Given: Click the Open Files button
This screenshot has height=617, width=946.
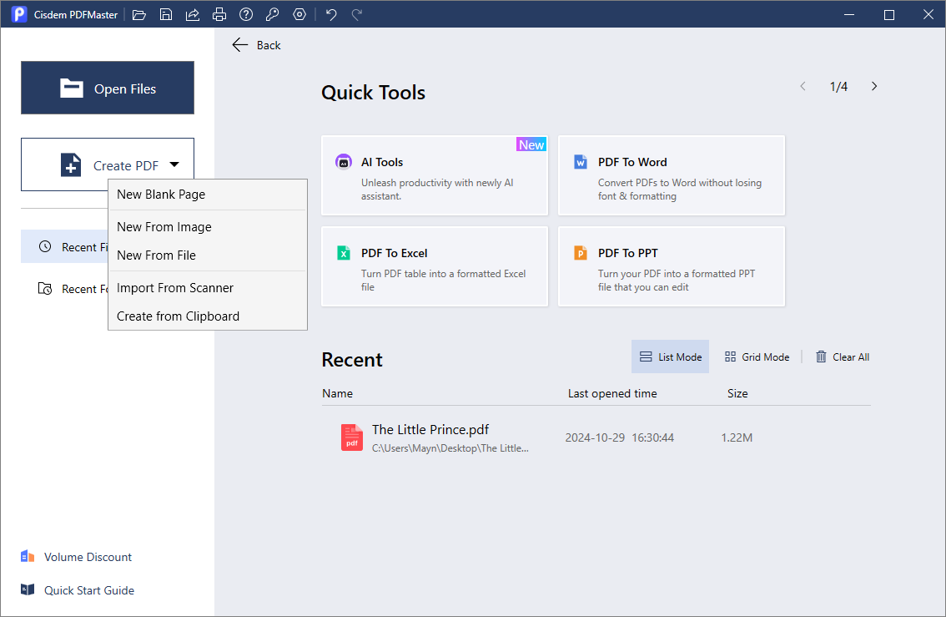Looking at the screenshot, I should coord(108,88).
